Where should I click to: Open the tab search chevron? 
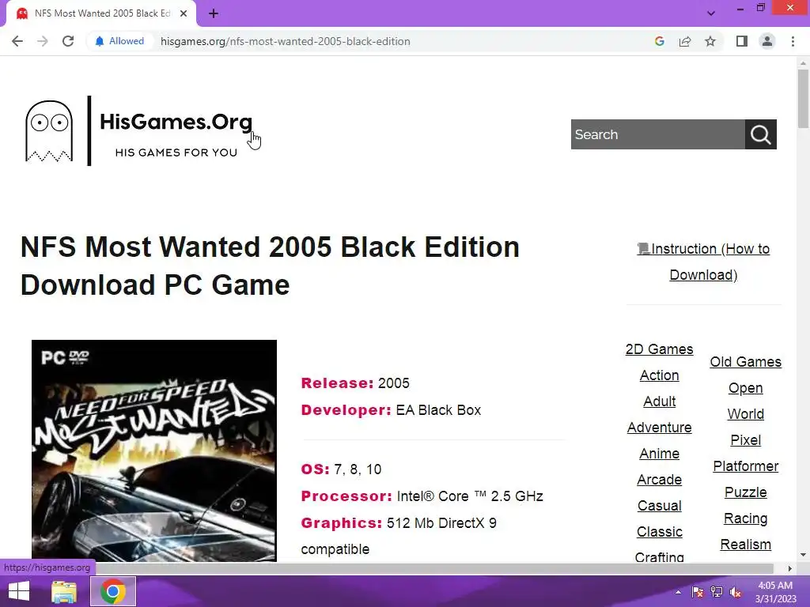(x=711, y=13)
